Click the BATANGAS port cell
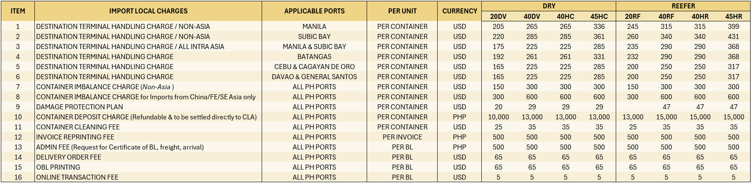751x183 pixels. click(314, 57)
